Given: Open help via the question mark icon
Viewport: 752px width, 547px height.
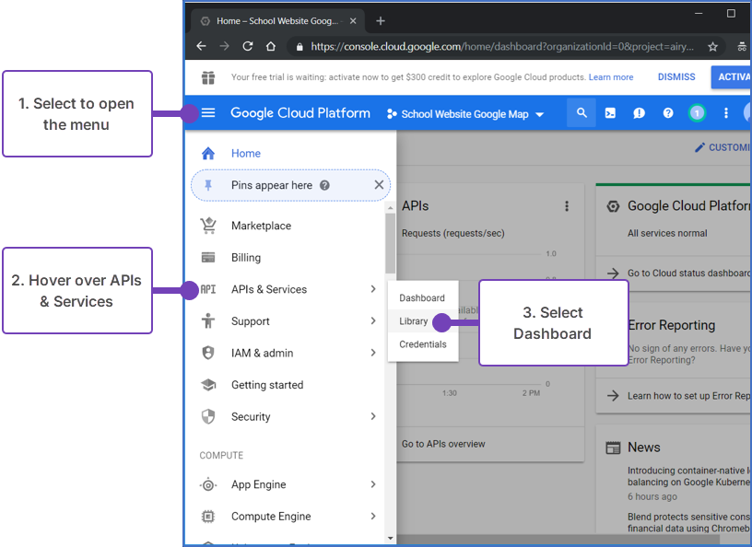Looking at the screenshot, I should pyautogui.click(x=667, y=112).
